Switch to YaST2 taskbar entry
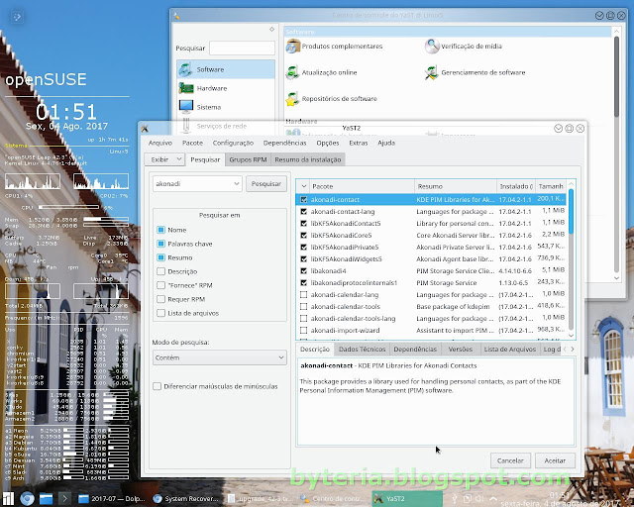634x507 pixels. 407,498
